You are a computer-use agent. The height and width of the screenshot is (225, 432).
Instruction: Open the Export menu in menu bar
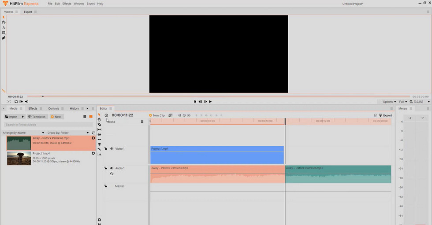tap(91, 4)
